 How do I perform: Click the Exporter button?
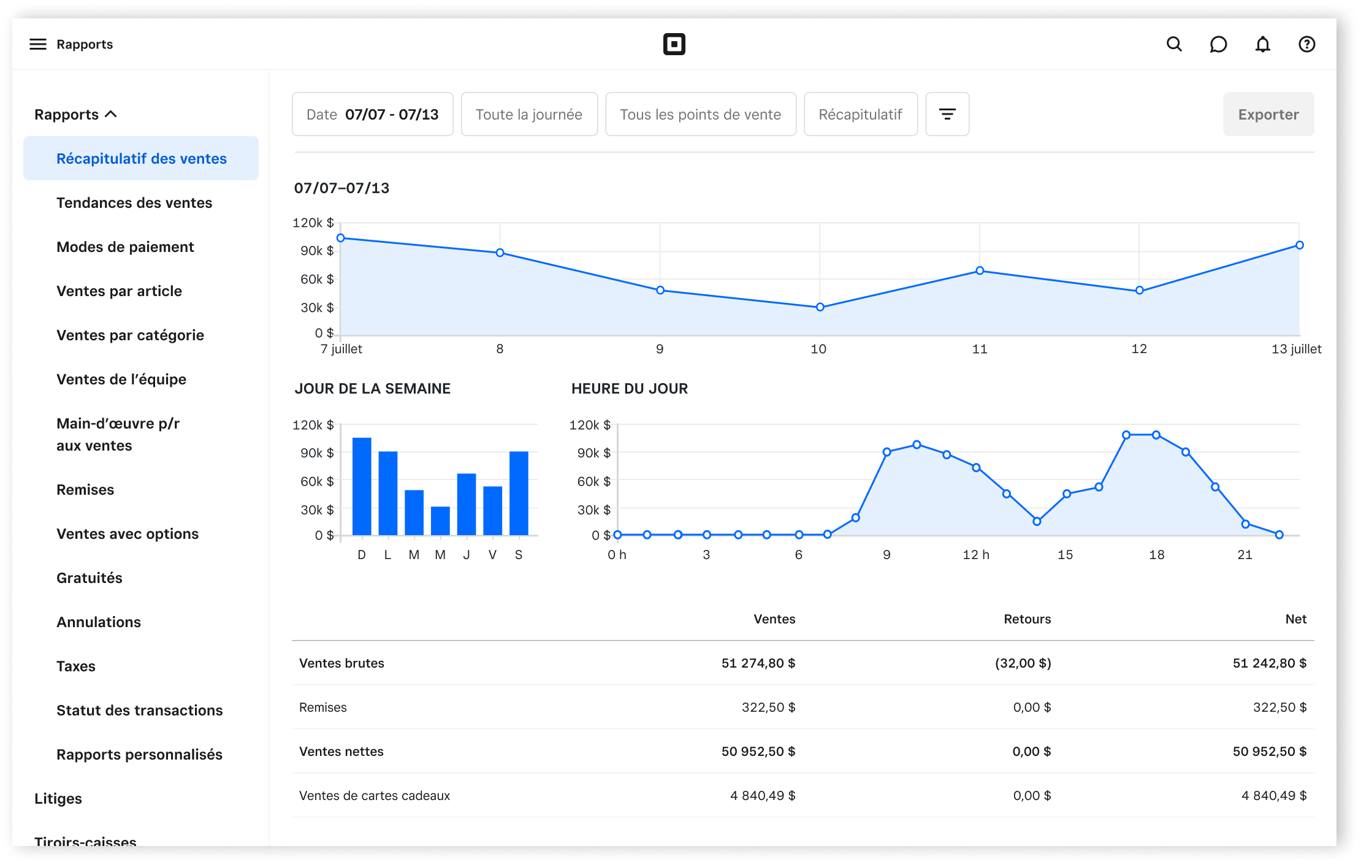tap(1268, 114)
